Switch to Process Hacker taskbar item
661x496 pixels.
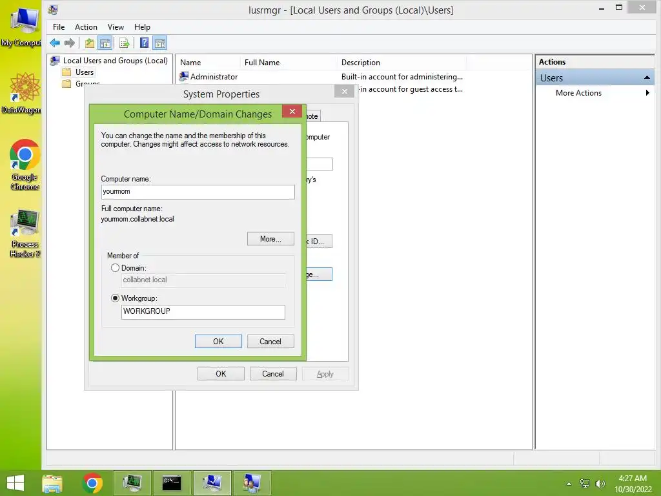coord(132,483)
